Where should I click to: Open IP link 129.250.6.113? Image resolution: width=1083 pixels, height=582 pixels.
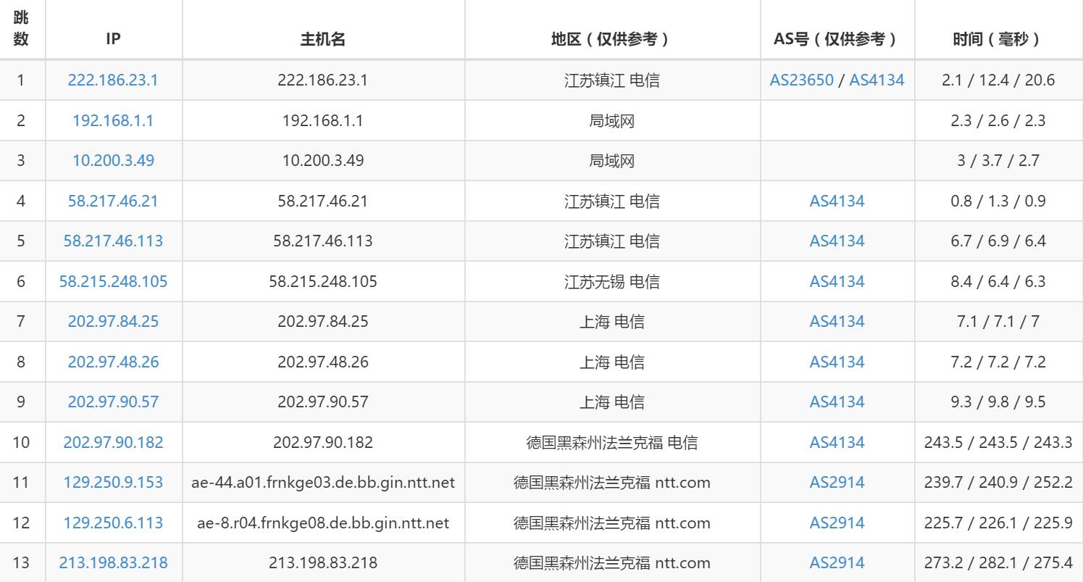coord(113,523)
